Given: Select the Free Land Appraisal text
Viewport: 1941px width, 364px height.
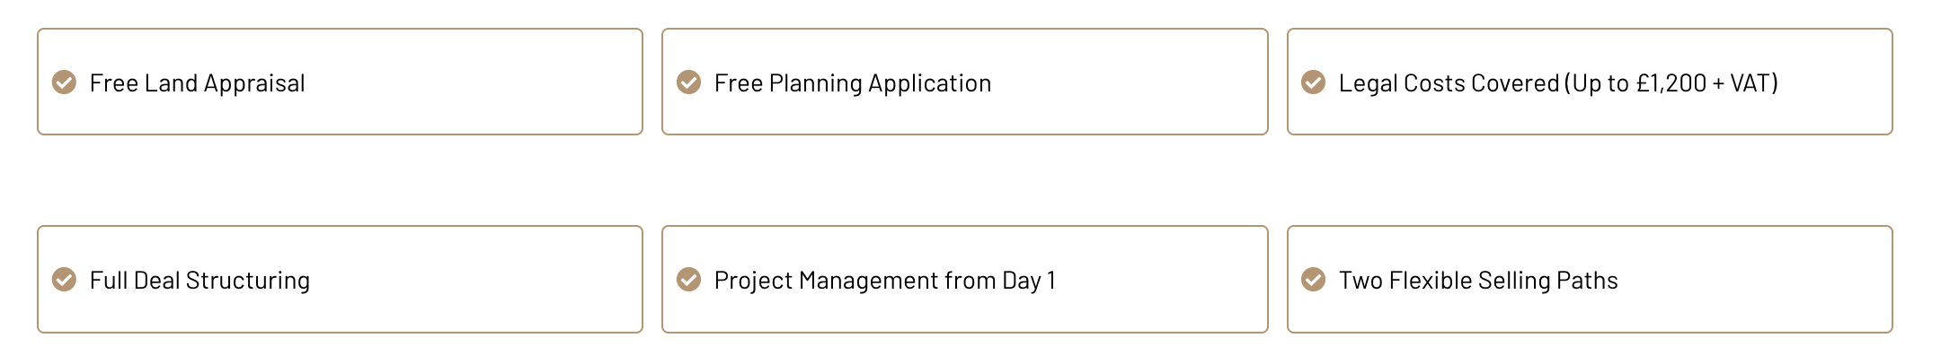Looking at the screenshot, I should (197, 83).
